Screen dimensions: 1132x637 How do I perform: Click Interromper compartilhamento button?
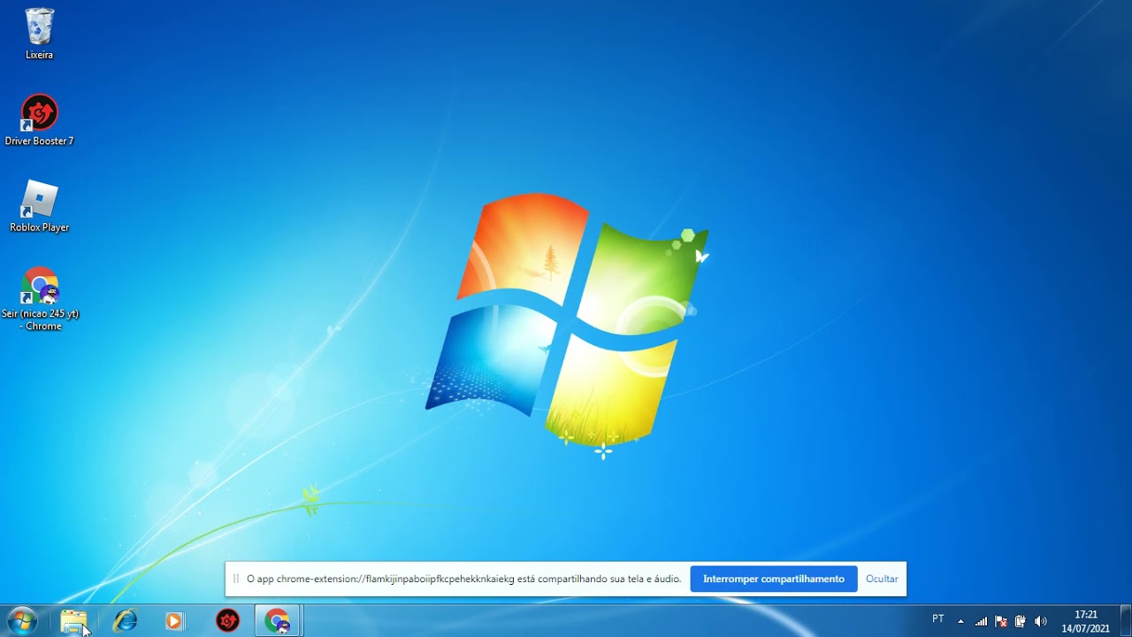[774, 579]
